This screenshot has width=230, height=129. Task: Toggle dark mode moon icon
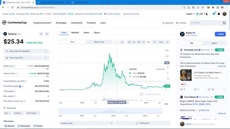point(207,14)
